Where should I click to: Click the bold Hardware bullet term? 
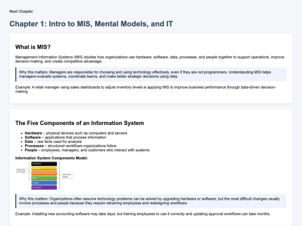coord(34,133)
